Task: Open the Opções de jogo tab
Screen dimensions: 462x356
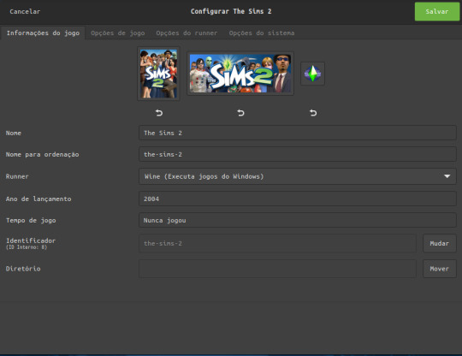Action: click(118, 33)
